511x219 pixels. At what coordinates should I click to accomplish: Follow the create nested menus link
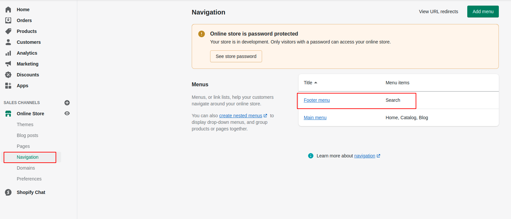(x=241, y=116)
